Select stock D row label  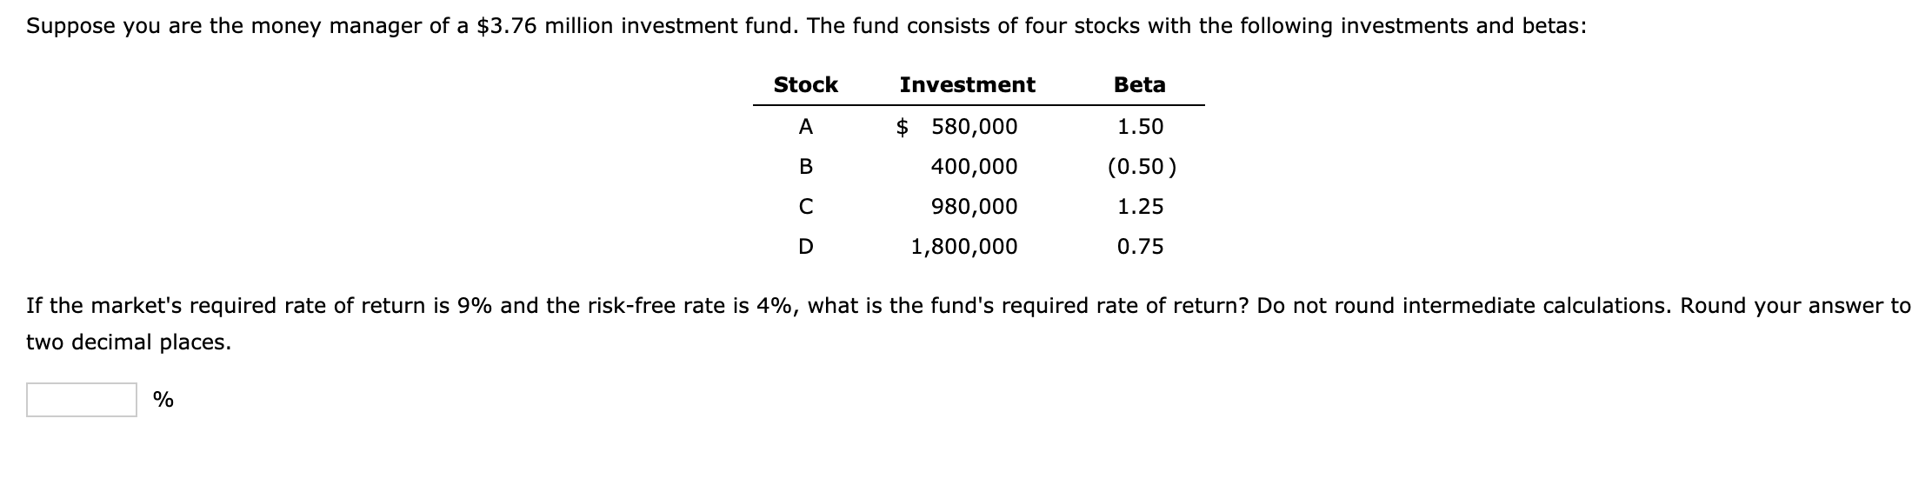tap(805, 247)
